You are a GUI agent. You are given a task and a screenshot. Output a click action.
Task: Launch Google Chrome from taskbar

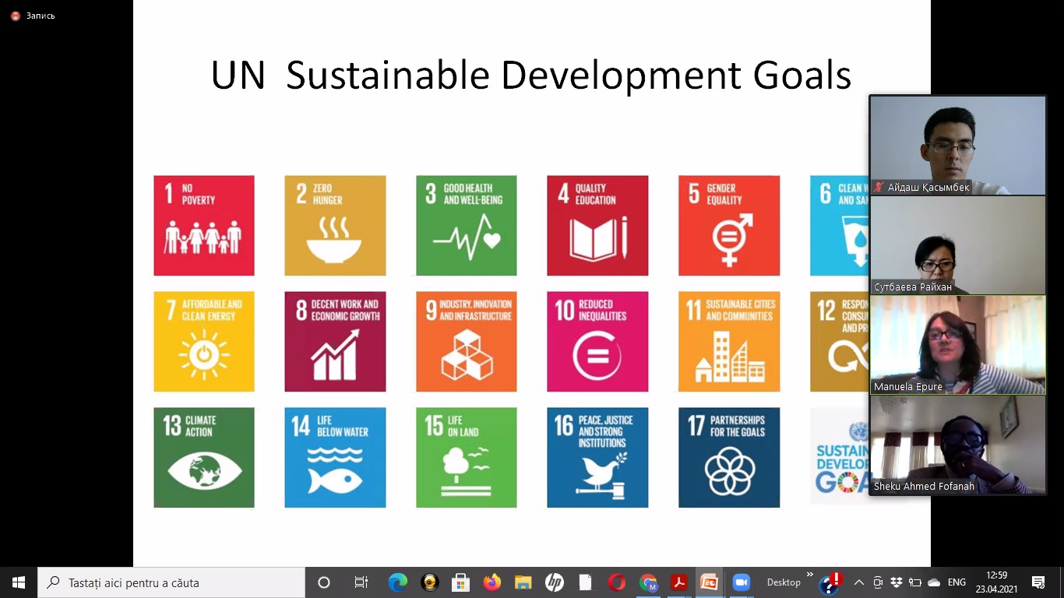648,582
